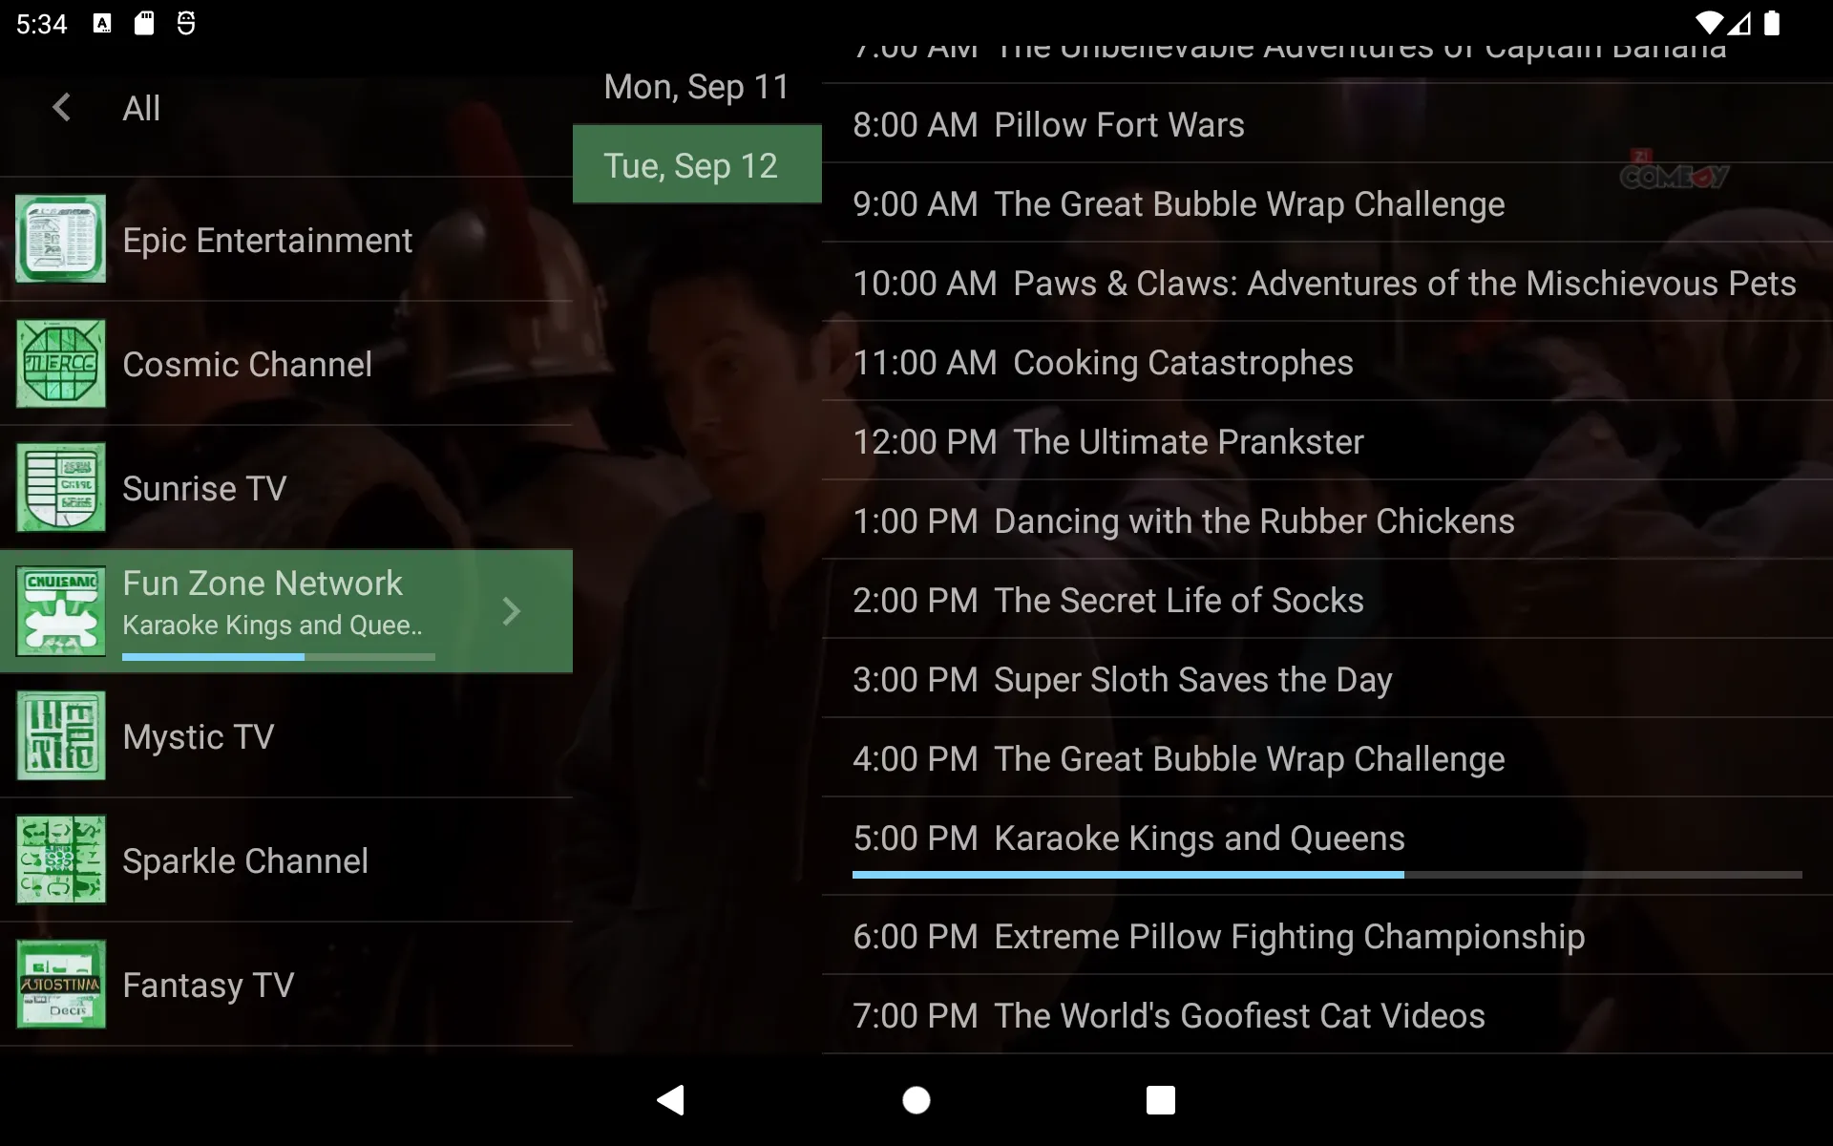Select Epic Entertainment channel icon
Image resolution: width=1833 pixels, height=1146 pixels.
(x=61, y=238)
